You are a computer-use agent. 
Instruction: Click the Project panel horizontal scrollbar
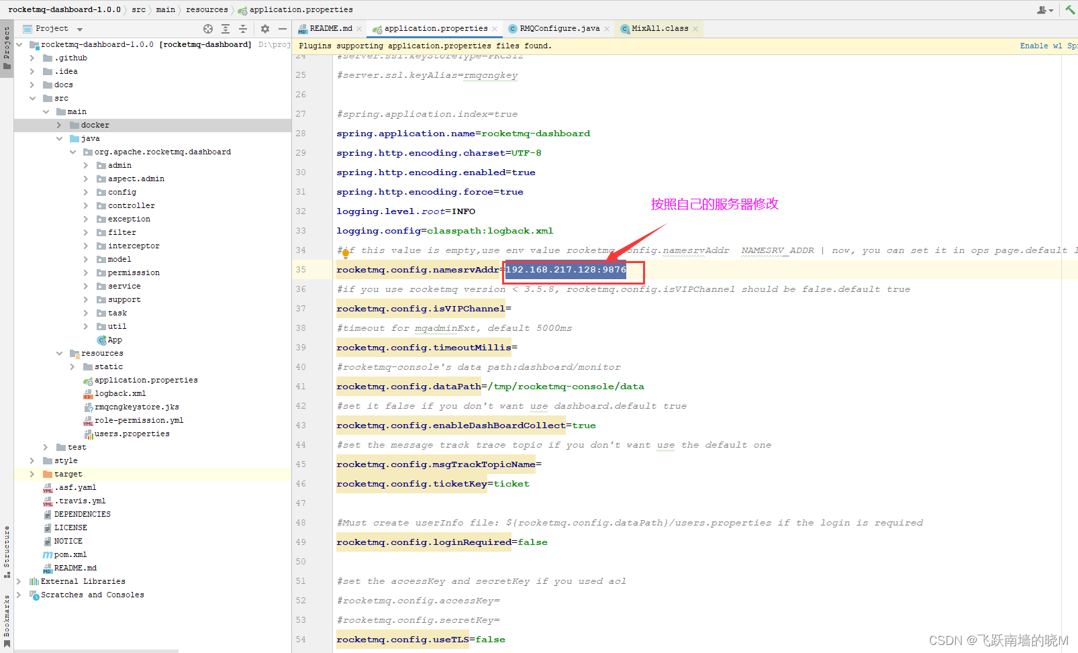[96, 650]
